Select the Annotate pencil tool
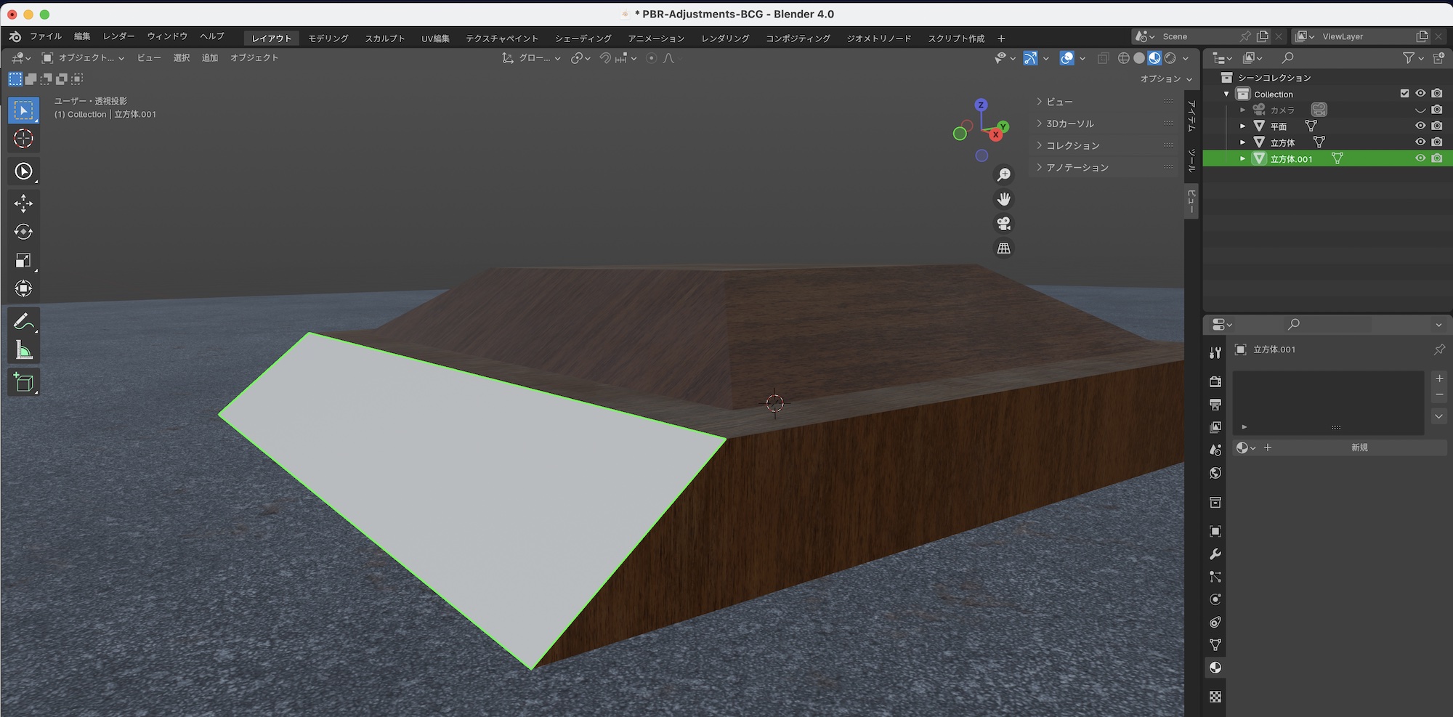This screenshot has height=717, width=1453. (23, 321)
